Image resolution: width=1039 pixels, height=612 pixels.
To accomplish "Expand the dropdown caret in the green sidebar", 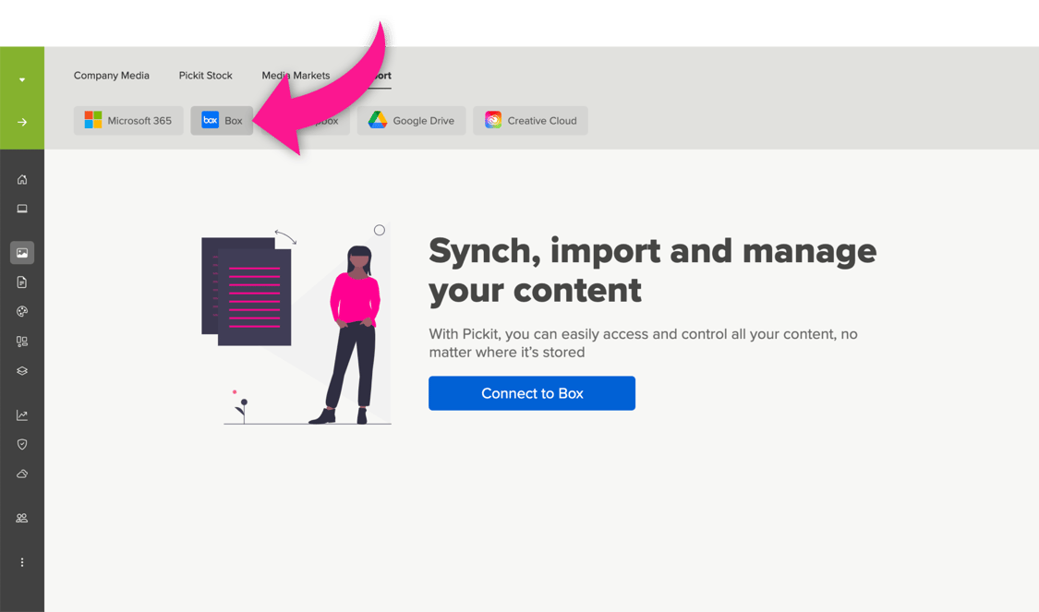I will click(x=22, y=78).
